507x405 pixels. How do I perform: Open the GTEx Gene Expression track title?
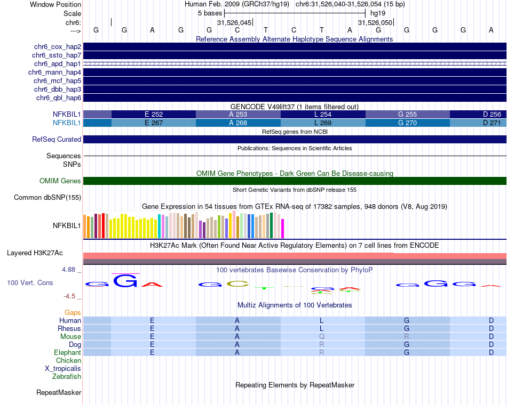[295, 206]
